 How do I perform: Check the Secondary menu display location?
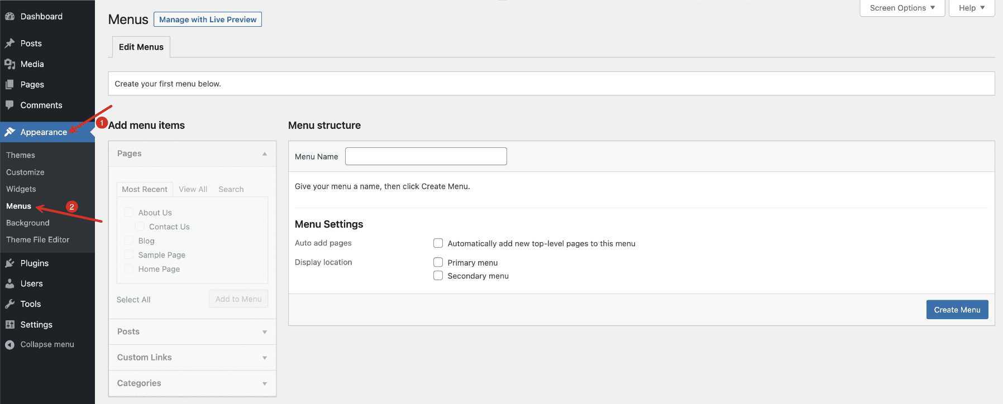pos(438,276)
